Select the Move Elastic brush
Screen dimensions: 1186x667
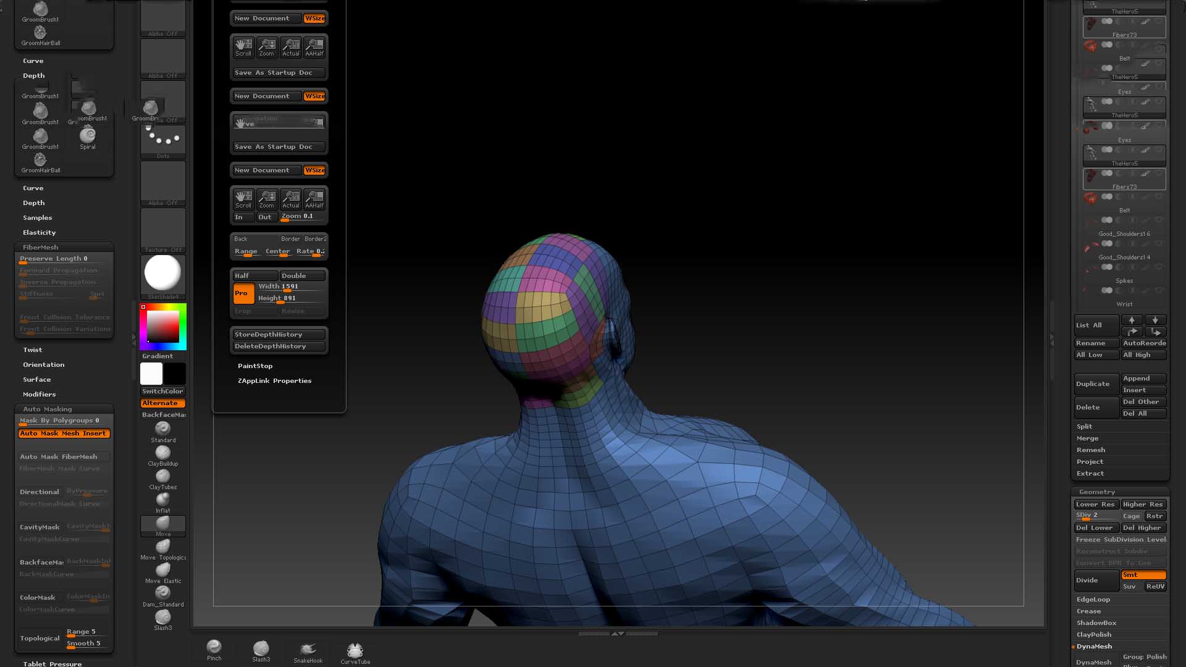(163, 573)
